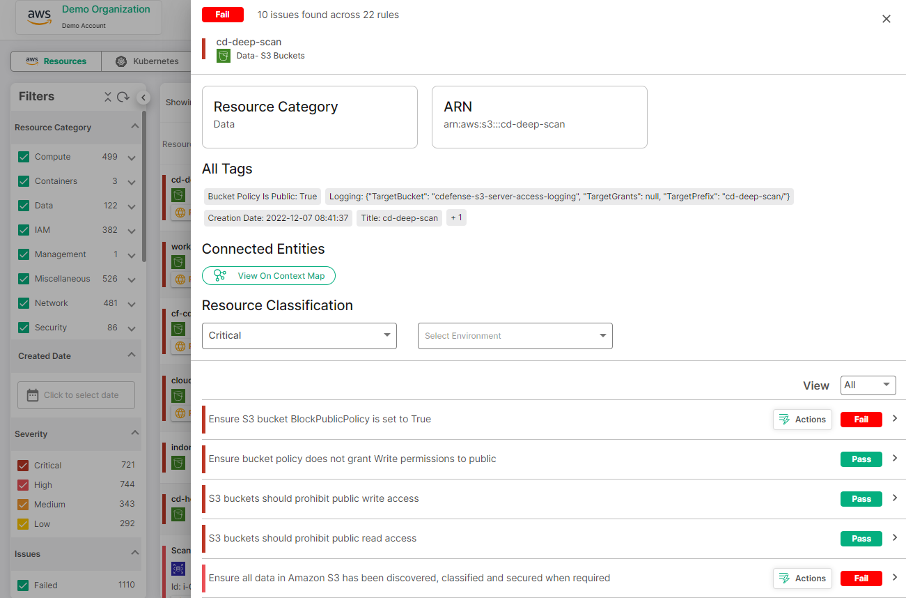Click the S3 bucket icon beside Data- S3 Buckets

tap(223, 56)
